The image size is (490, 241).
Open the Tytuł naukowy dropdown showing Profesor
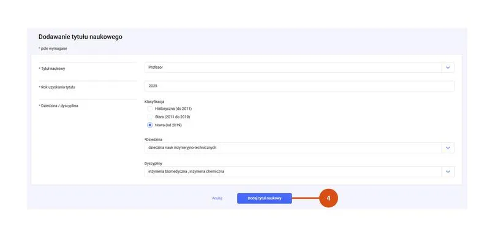pos(300,67)
